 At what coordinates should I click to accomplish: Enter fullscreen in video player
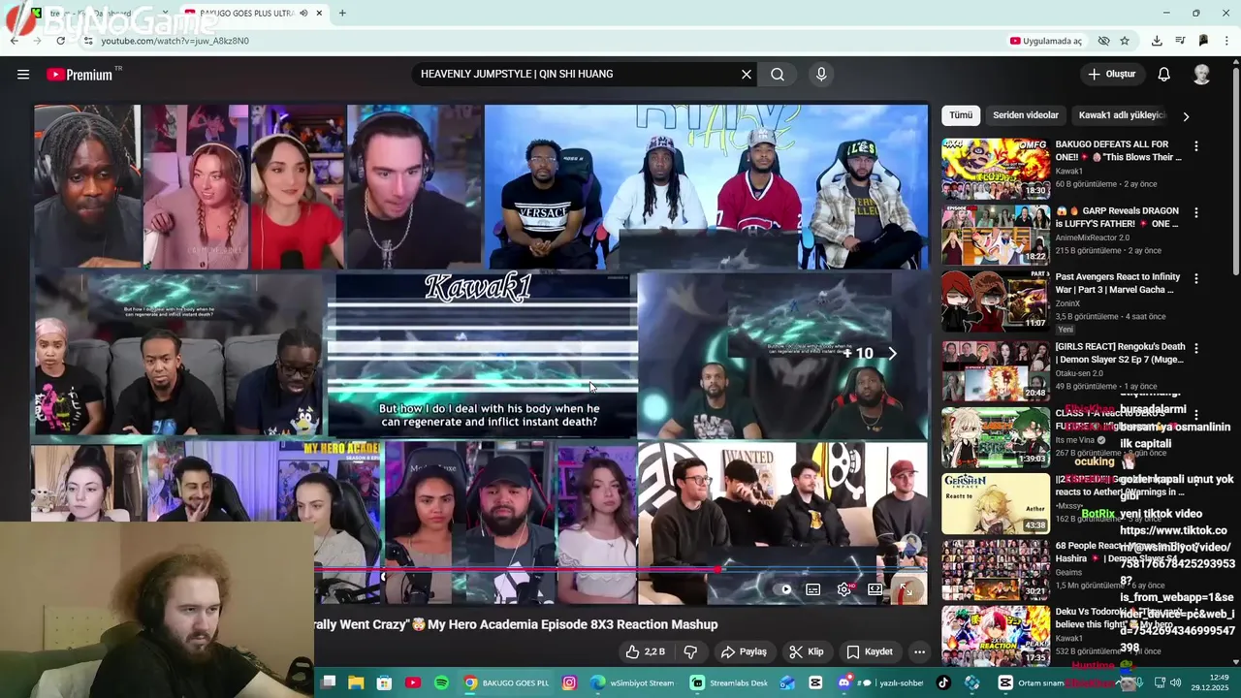pyautogui.click(x=906, y=588)
